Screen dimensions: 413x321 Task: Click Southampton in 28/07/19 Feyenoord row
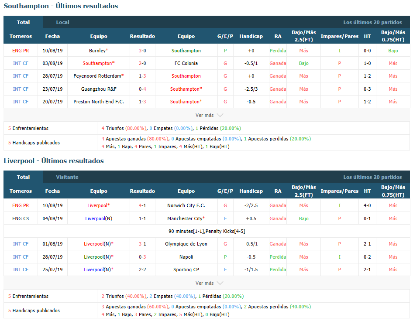tap(186, 76)
